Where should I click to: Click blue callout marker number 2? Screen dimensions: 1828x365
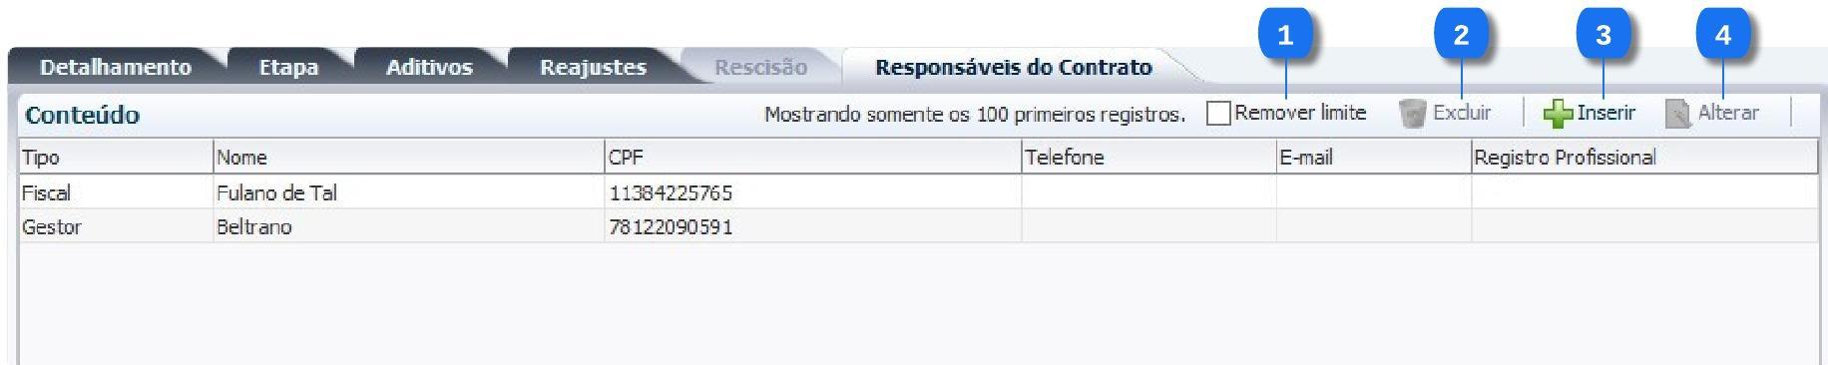[1462, 36]
